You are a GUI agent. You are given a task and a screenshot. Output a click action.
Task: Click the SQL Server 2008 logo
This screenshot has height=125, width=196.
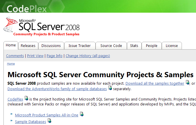click(42, 26)
